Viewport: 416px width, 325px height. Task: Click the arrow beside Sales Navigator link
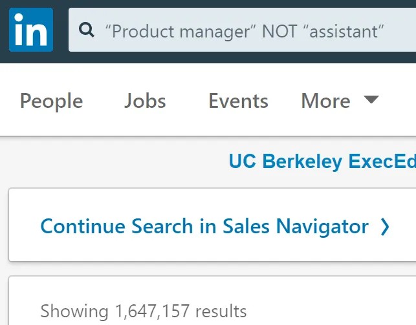click(385, 227)
